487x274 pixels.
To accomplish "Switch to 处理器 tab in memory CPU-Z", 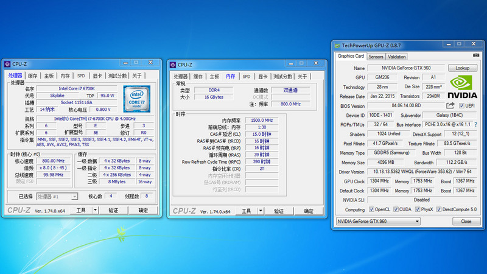I will (181, 77).
